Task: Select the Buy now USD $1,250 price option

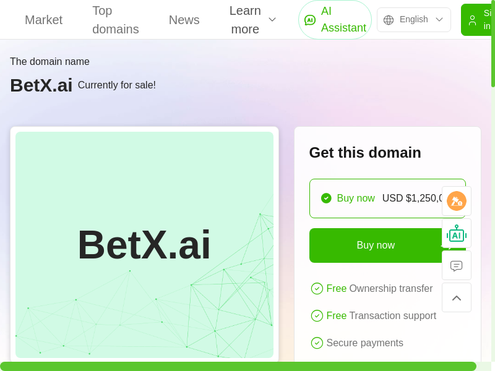Action: point(387,198)
